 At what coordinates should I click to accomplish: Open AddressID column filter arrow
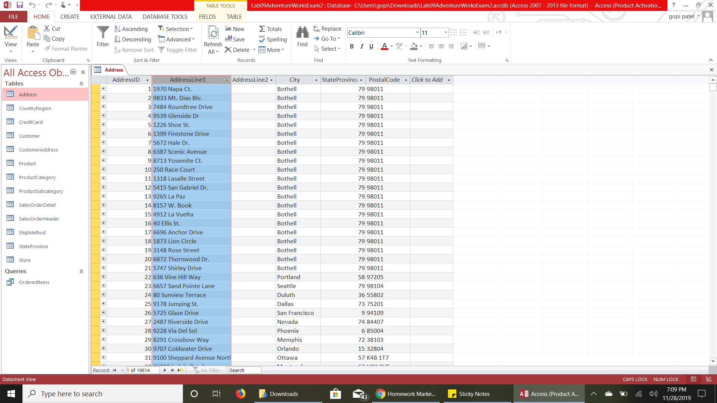pos(148,80)
